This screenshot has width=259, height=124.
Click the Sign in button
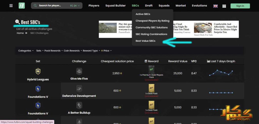coord(240,6)
